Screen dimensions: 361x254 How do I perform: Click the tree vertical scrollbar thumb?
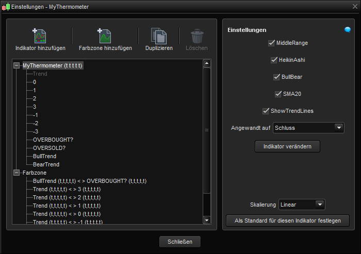(x=207, y=130)
